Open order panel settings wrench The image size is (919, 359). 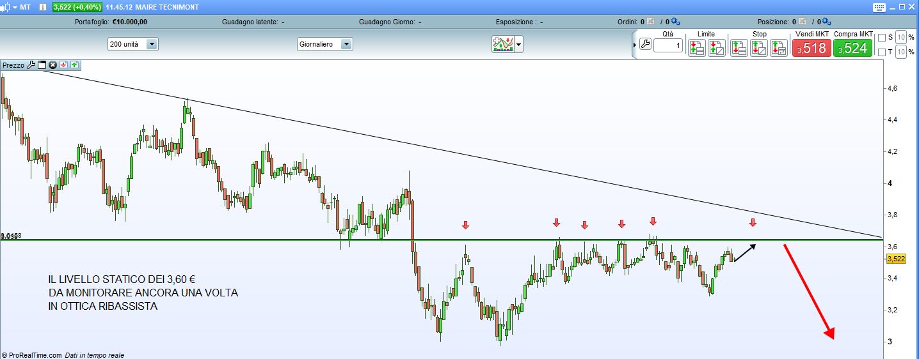[x=645, y=44]
